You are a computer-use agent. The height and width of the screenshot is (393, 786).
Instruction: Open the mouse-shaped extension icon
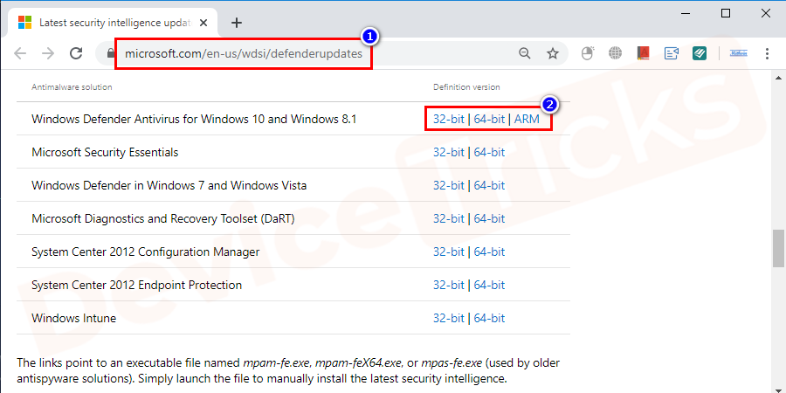click(x=588, y=53)
